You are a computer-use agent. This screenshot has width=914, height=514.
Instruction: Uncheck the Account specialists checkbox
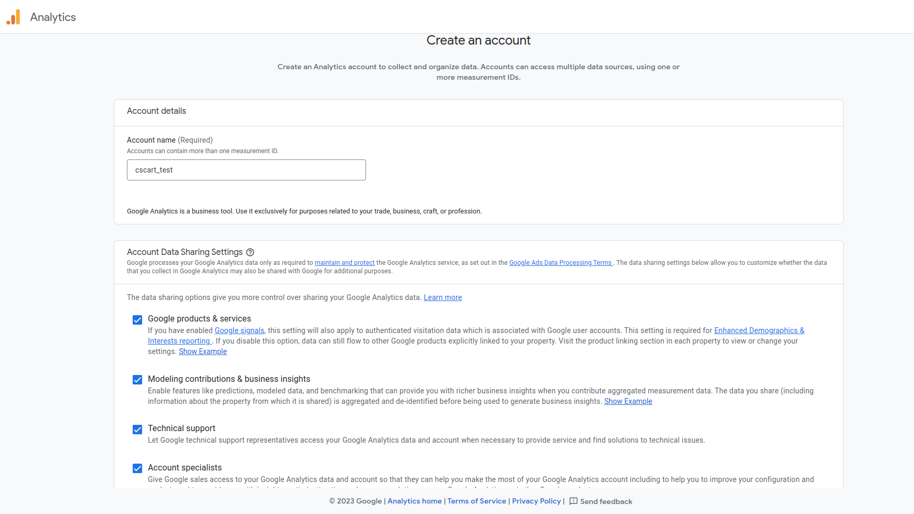pyautogui.click(x=137, y=468)
